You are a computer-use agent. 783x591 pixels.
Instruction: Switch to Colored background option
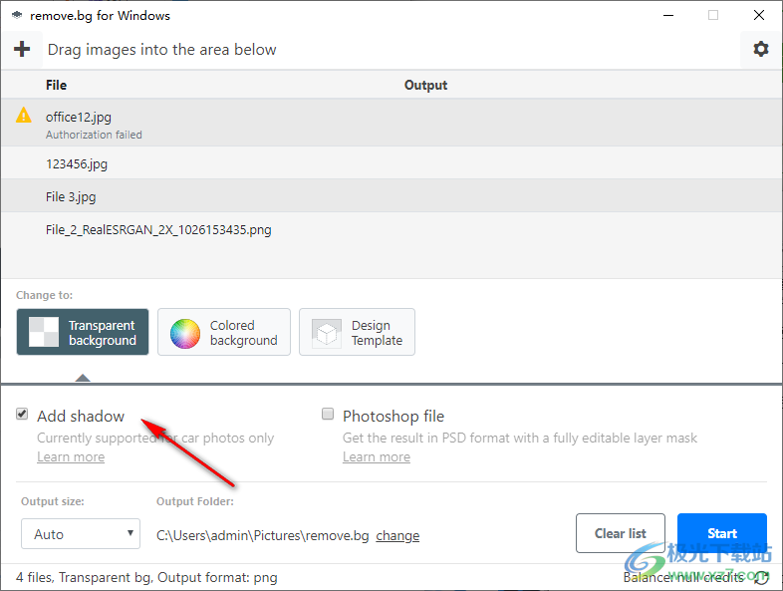click(224, 333)
